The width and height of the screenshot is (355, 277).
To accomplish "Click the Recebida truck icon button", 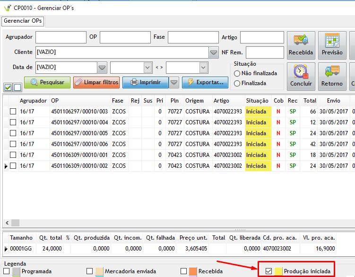I will point(301,45).
